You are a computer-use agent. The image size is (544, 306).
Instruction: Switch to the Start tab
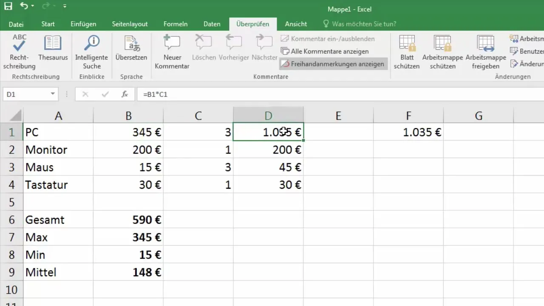pyautogui.click(x=48, y=24)
